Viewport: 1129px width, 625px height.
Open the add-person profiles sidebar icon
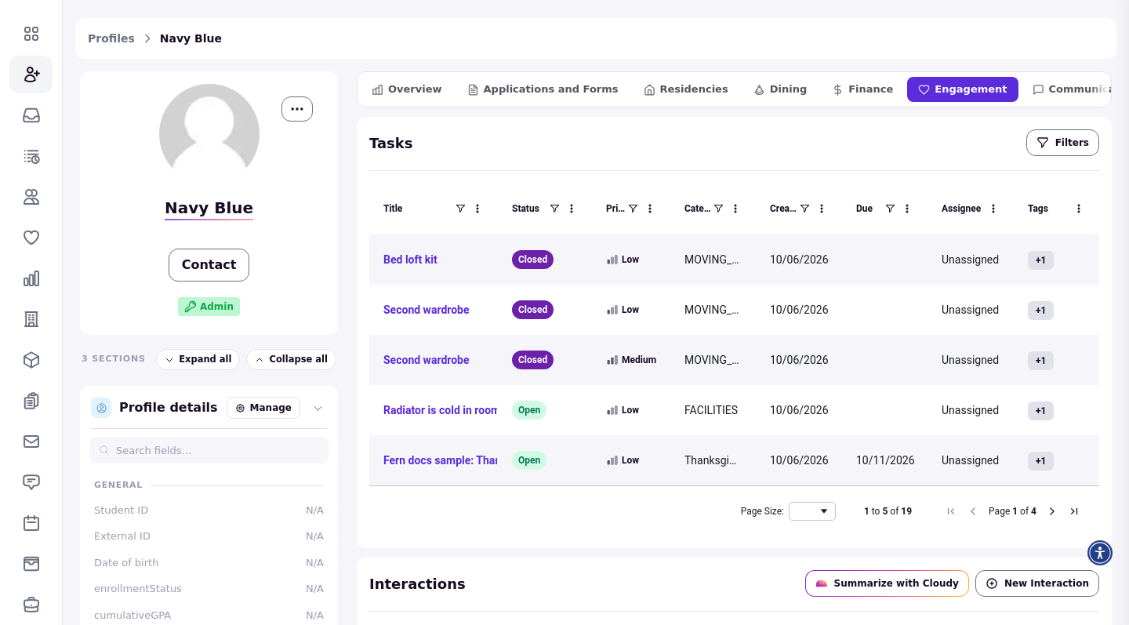31,74
